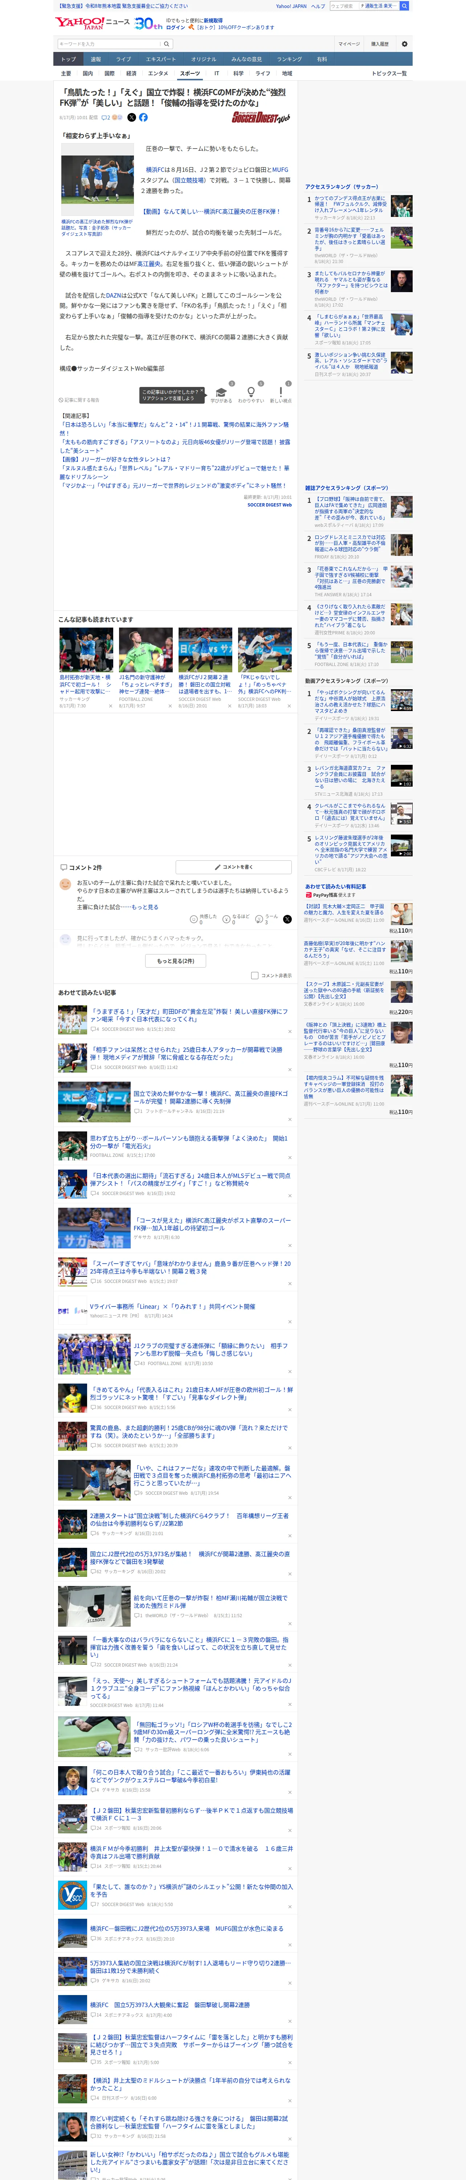Viewport: 466px width, 2180px height.
Task: Click the first commenter's avatar
Action: (65, 884)
